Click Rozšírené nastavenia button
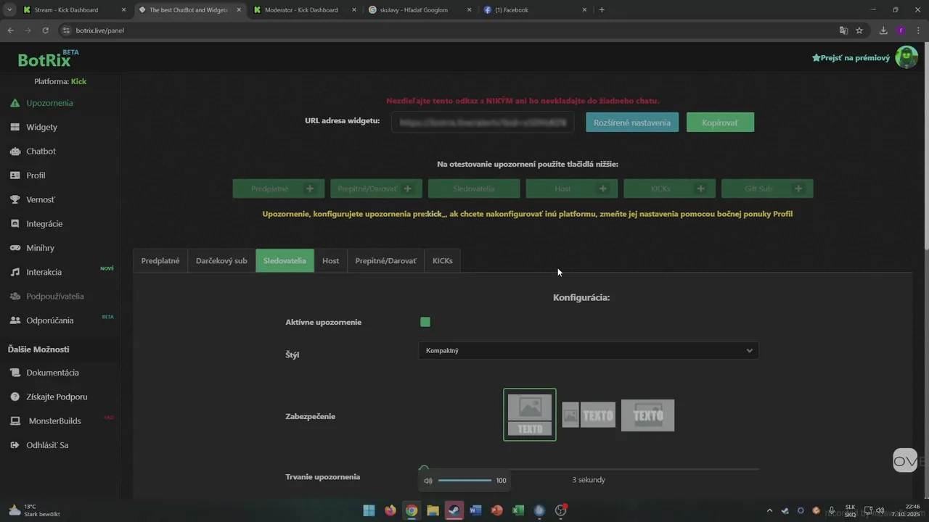Screen dimensions: 929x522 pyautogui.click(x=632, y=123)
